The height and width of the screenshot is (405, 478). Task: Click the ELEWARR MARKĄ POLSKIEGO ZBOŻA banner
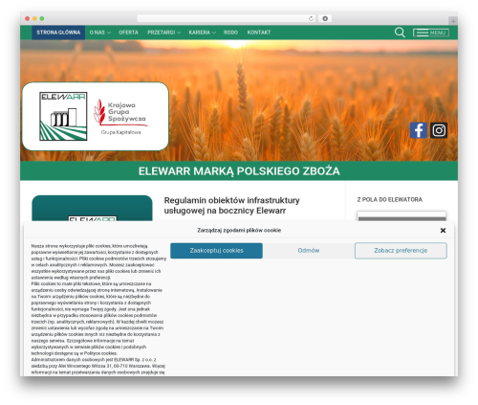pos(239,170)
